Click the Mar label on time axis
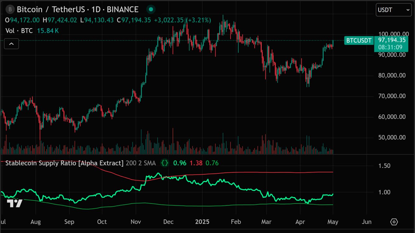Screen dimensions: 415x233 coord(266,222)
